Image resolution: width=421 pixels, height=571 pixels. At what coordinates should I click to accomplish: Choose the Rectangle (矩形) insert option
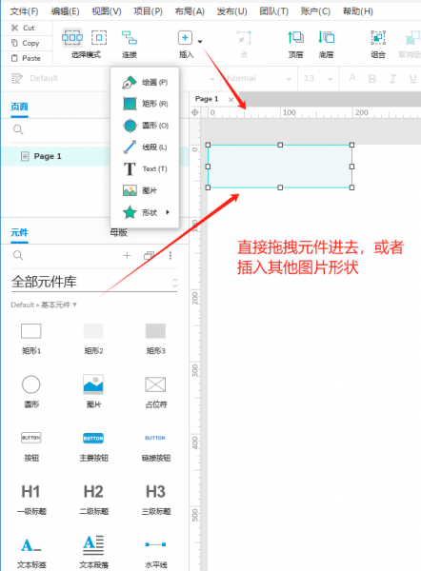(x=145, y=104)
